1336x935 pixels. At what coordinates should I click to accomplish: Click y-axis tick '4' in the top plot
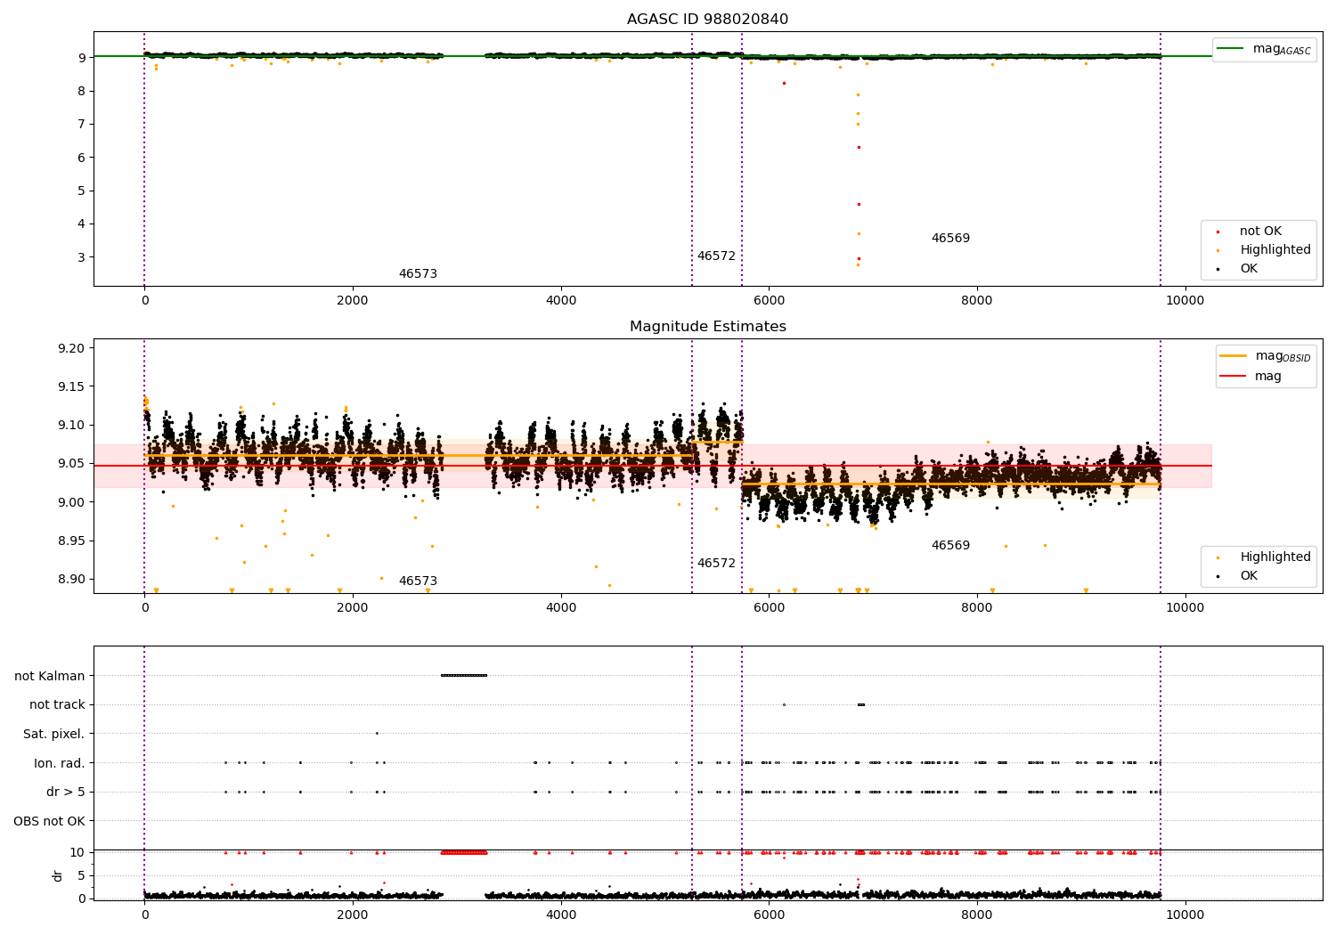tap(81, 224)
